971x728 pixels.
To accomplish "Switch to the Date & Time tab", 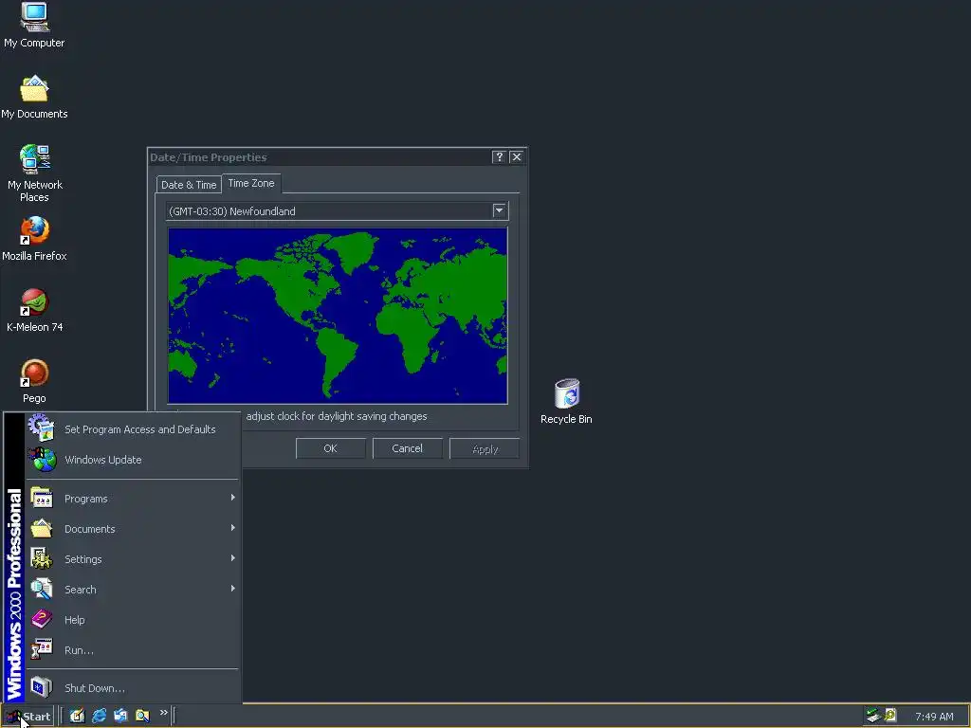I will click(x=189, y=185).
